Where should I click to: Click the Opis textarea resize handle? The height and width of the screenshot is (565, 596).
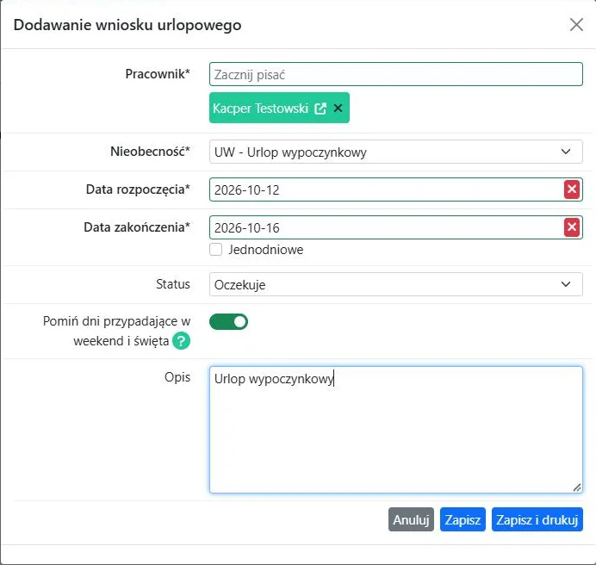tap(577, 487)
